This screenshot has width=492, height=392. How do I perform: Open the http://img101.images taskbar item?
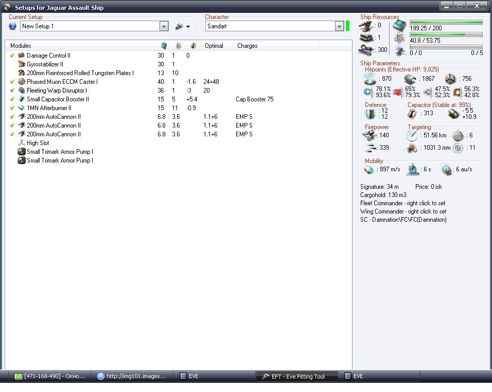132,377
